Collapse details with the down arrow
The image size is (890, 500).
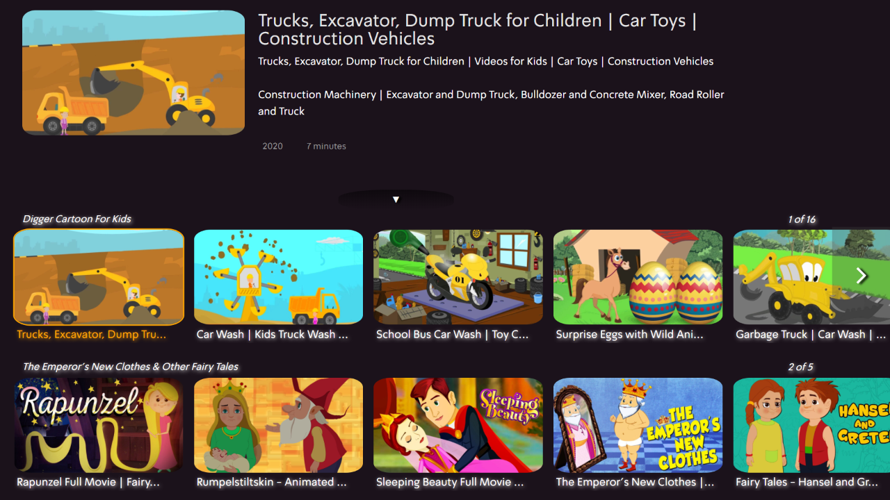(x=396, y=199)
